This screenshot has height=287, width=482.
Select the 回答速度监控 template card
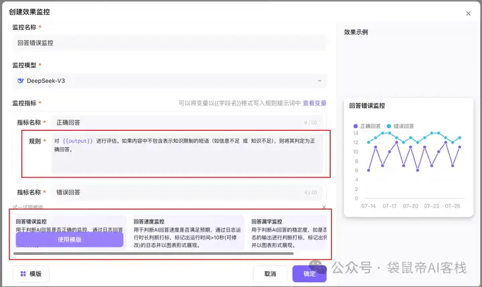click(187, 233)
